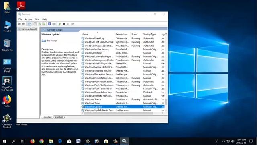Click the volume icon in system tray
257x145 pixels.
pyautogui.click(x=233, y=141)
